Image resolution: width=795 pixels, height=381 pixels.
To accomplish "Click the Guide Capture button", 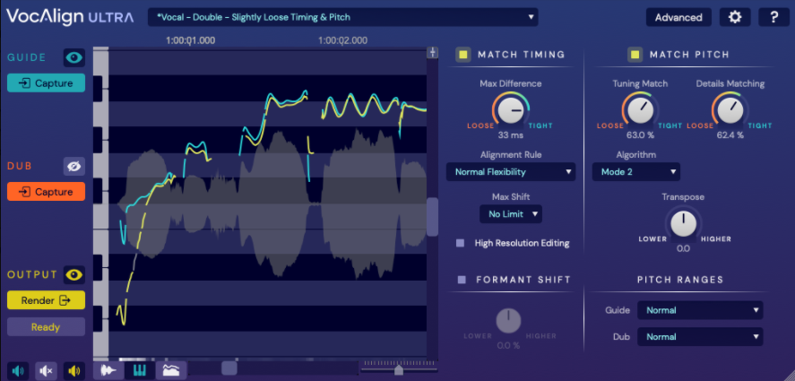I will point(46,83).
